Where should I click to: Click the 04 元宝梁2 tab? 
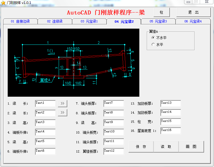coord(124,22)
